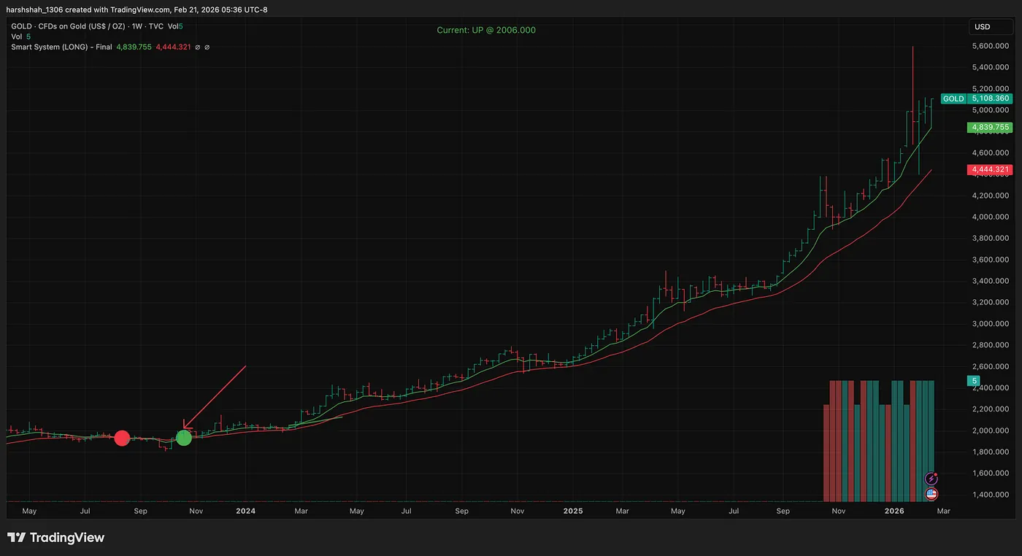
Task: Click the ∅ symbol right after 4,444.321
Action: 198,47
